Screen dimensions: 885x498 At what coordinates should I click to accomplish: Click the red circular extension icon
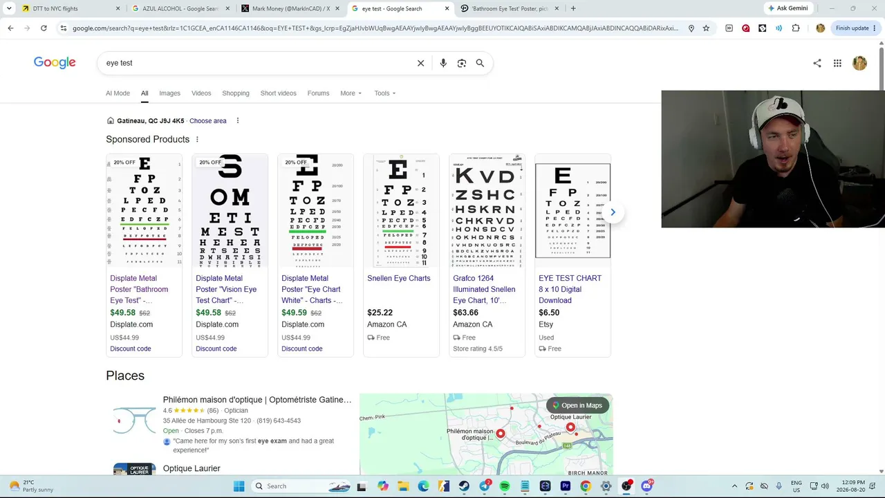(745, 28)
